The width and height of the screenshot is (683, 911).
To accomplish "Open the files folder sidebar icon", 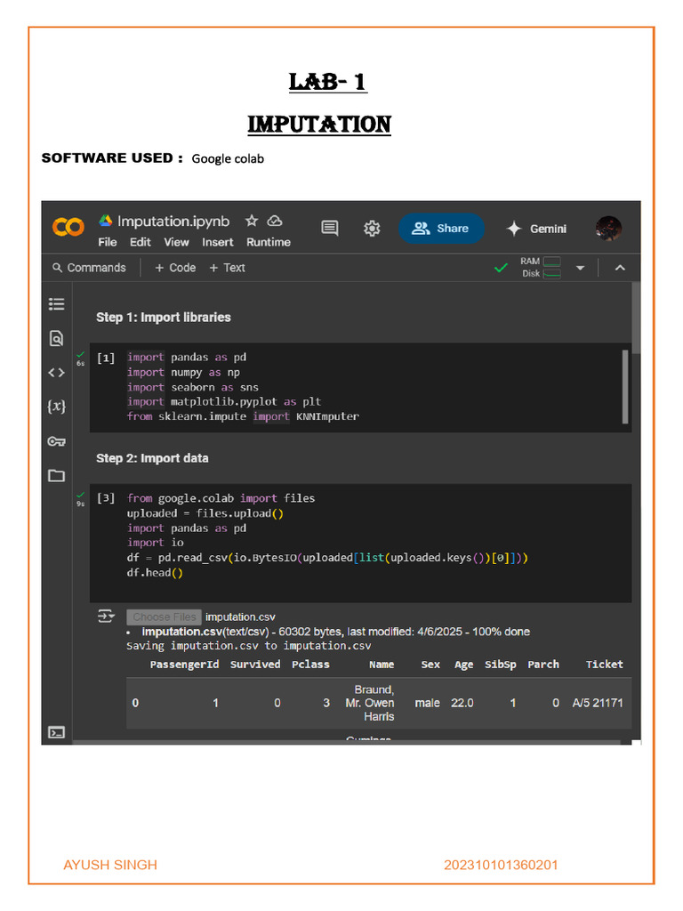I will point(56,476).
